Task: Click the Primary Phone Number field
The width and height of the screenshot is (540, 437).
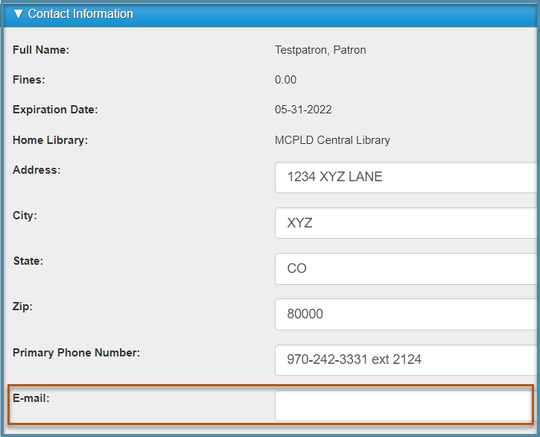Action: click(x=407, y=359)
